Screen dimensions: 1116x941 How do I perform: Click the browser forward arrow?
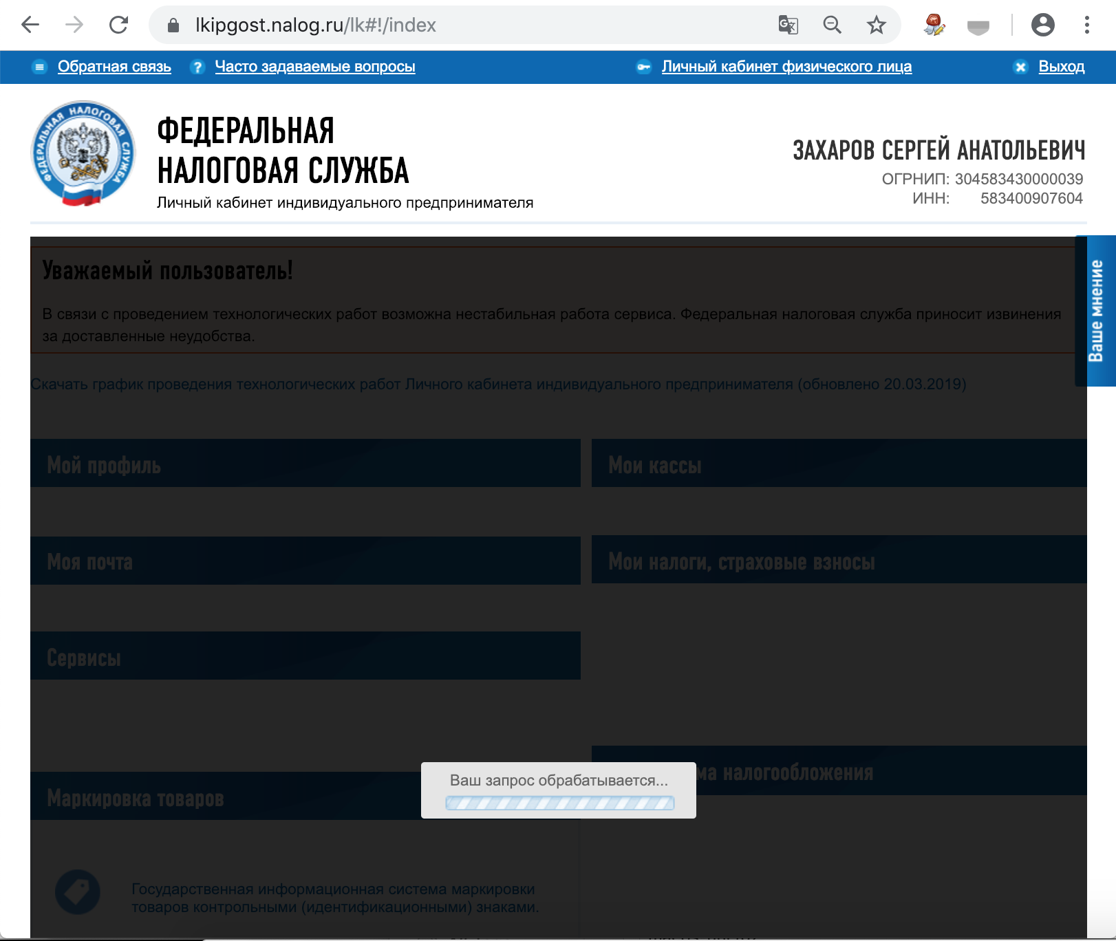point(74,25)
